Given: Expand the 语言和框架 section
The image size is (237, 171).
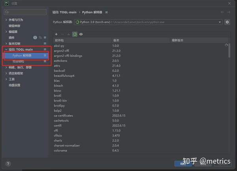Looking at the screenshot, I should coord(6,73).
